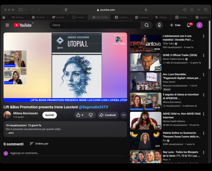The height and width of the screenshot is (171, 212).
Task: Show Safari tab overview
Action: (x=206, y=10)
